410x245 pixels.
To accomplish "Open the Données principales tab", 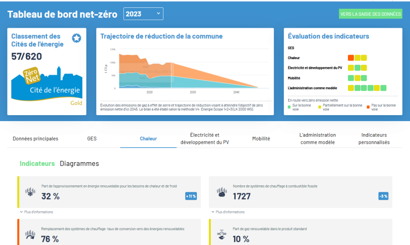I will click(36, 139).
